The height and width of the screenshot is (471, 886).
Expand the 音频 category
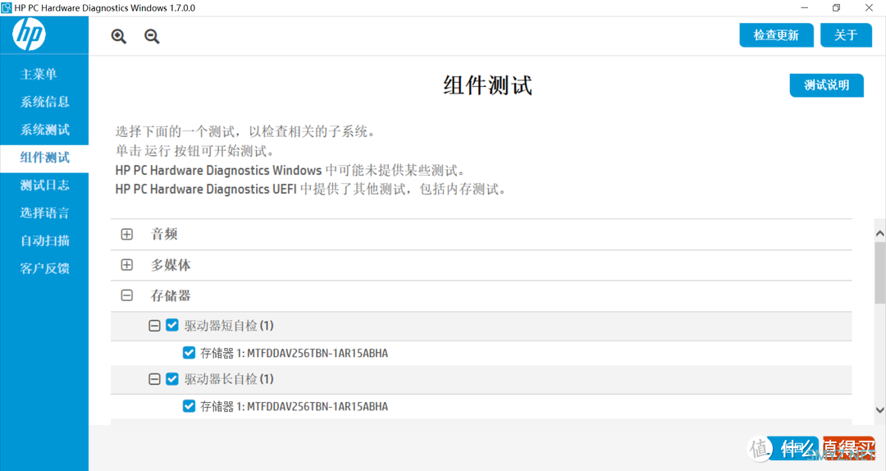coord(127,234)
